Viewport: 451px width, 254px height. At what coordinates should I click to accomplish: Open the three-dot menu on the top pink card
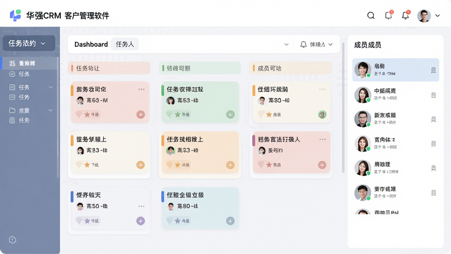[141, 89]
